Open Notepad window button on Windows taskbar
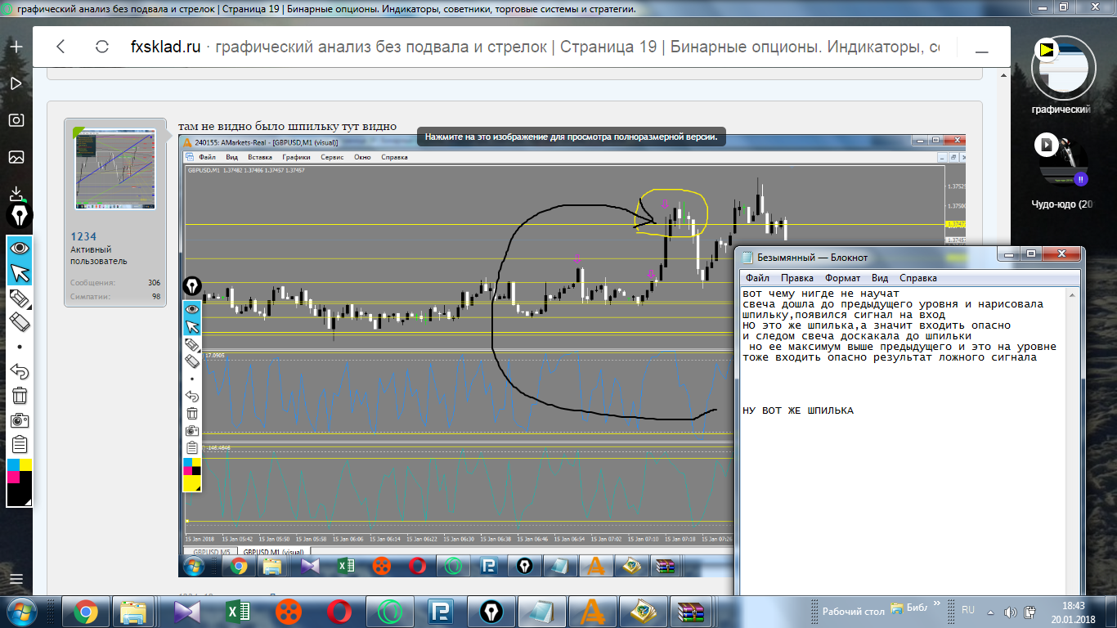 pyautogui.click(x=541, y=612)
